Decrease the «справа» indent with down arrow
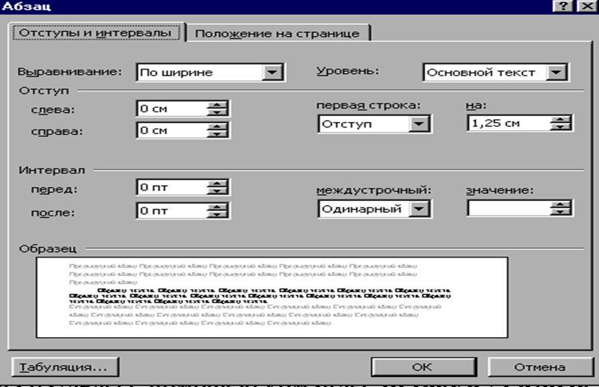The height and width of the screenshot is (387, 599). tap(218, 134)
